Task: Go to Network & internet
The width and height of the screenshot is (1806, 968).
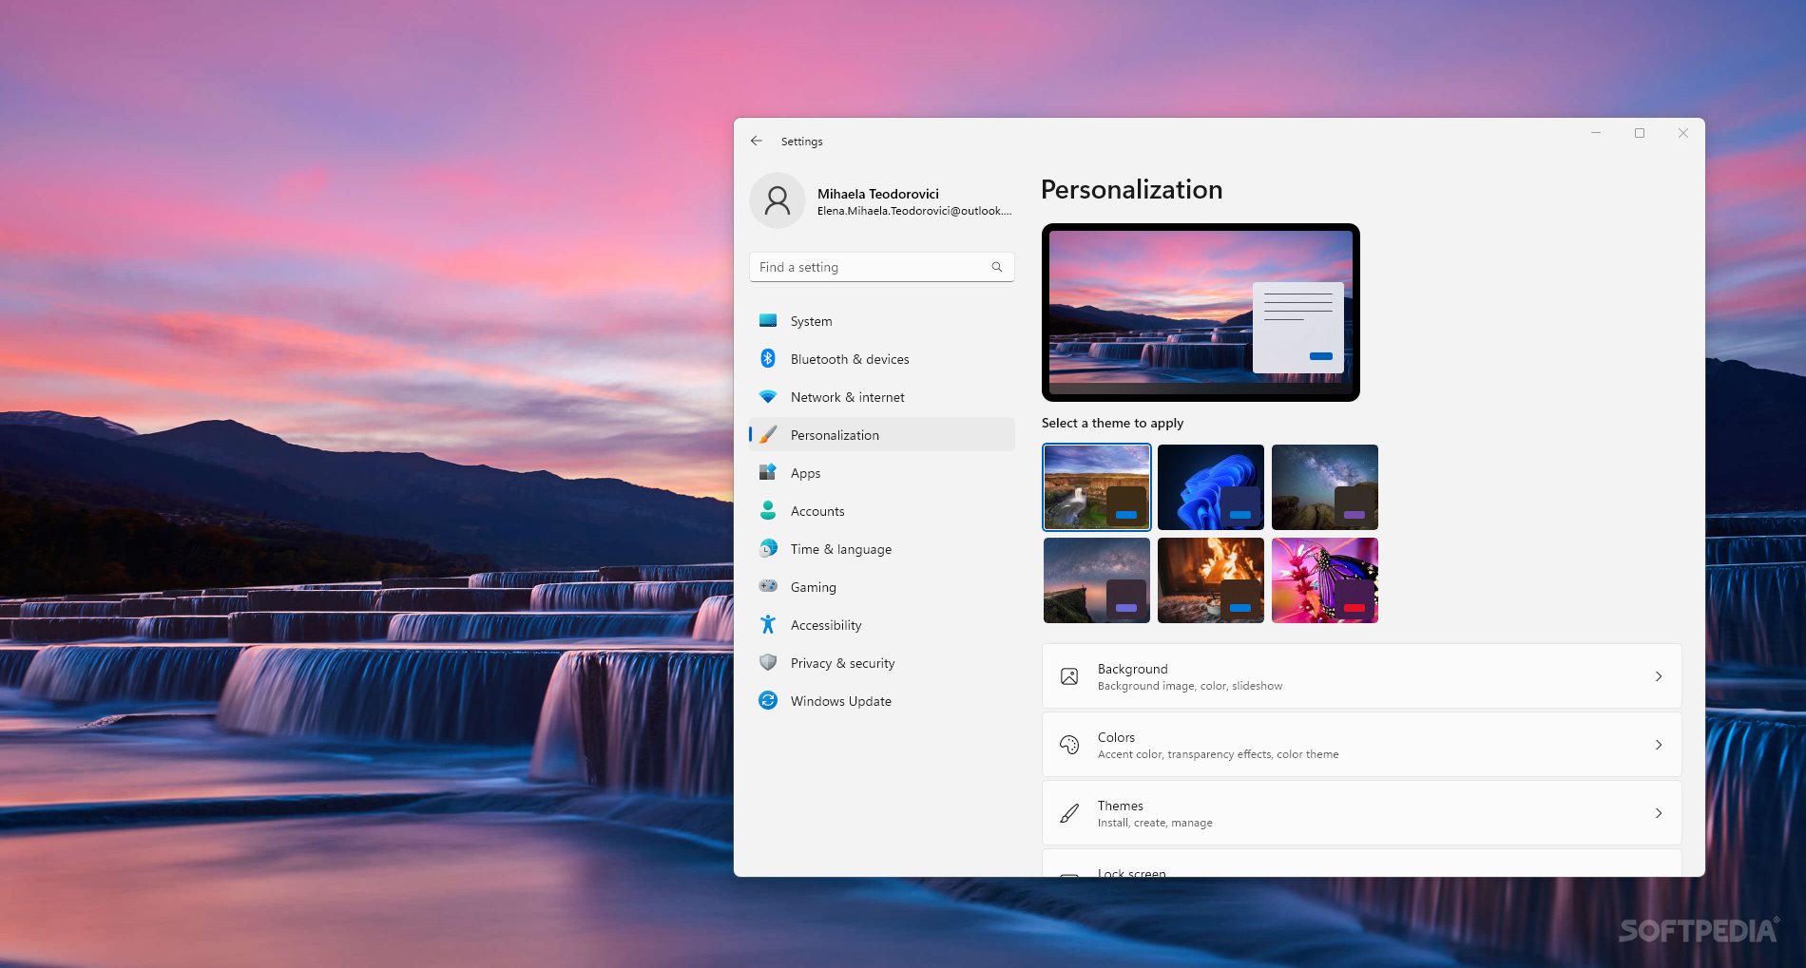Action: point(882,397)
